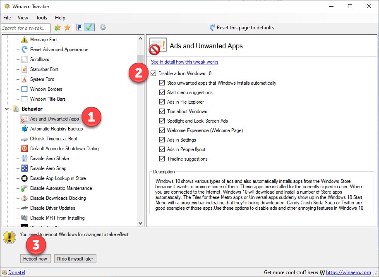
Task: Click the tree panel scrollbar up arrow
Action: coord(140,38)
